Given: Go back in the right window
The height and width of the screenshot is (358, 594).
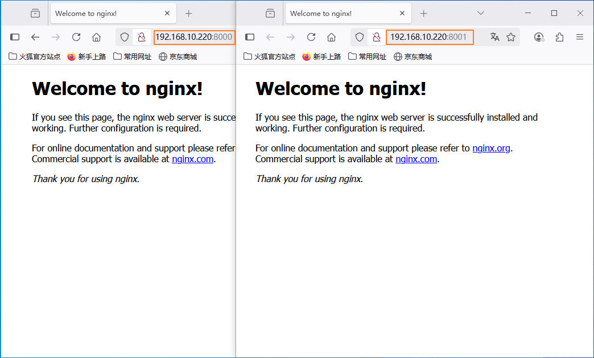Looking at the screenshot, I should click(x=270, y=37).
